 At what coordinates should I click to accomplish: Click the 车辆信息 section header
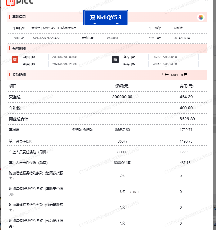coord(19,17)
